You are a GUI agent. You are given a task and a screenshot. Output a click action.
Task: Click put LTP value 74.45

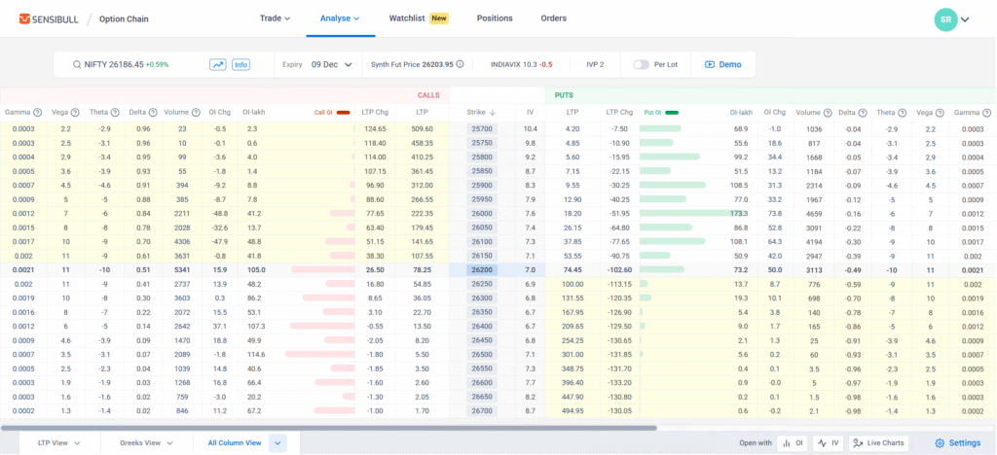click(x=572, y=269)
